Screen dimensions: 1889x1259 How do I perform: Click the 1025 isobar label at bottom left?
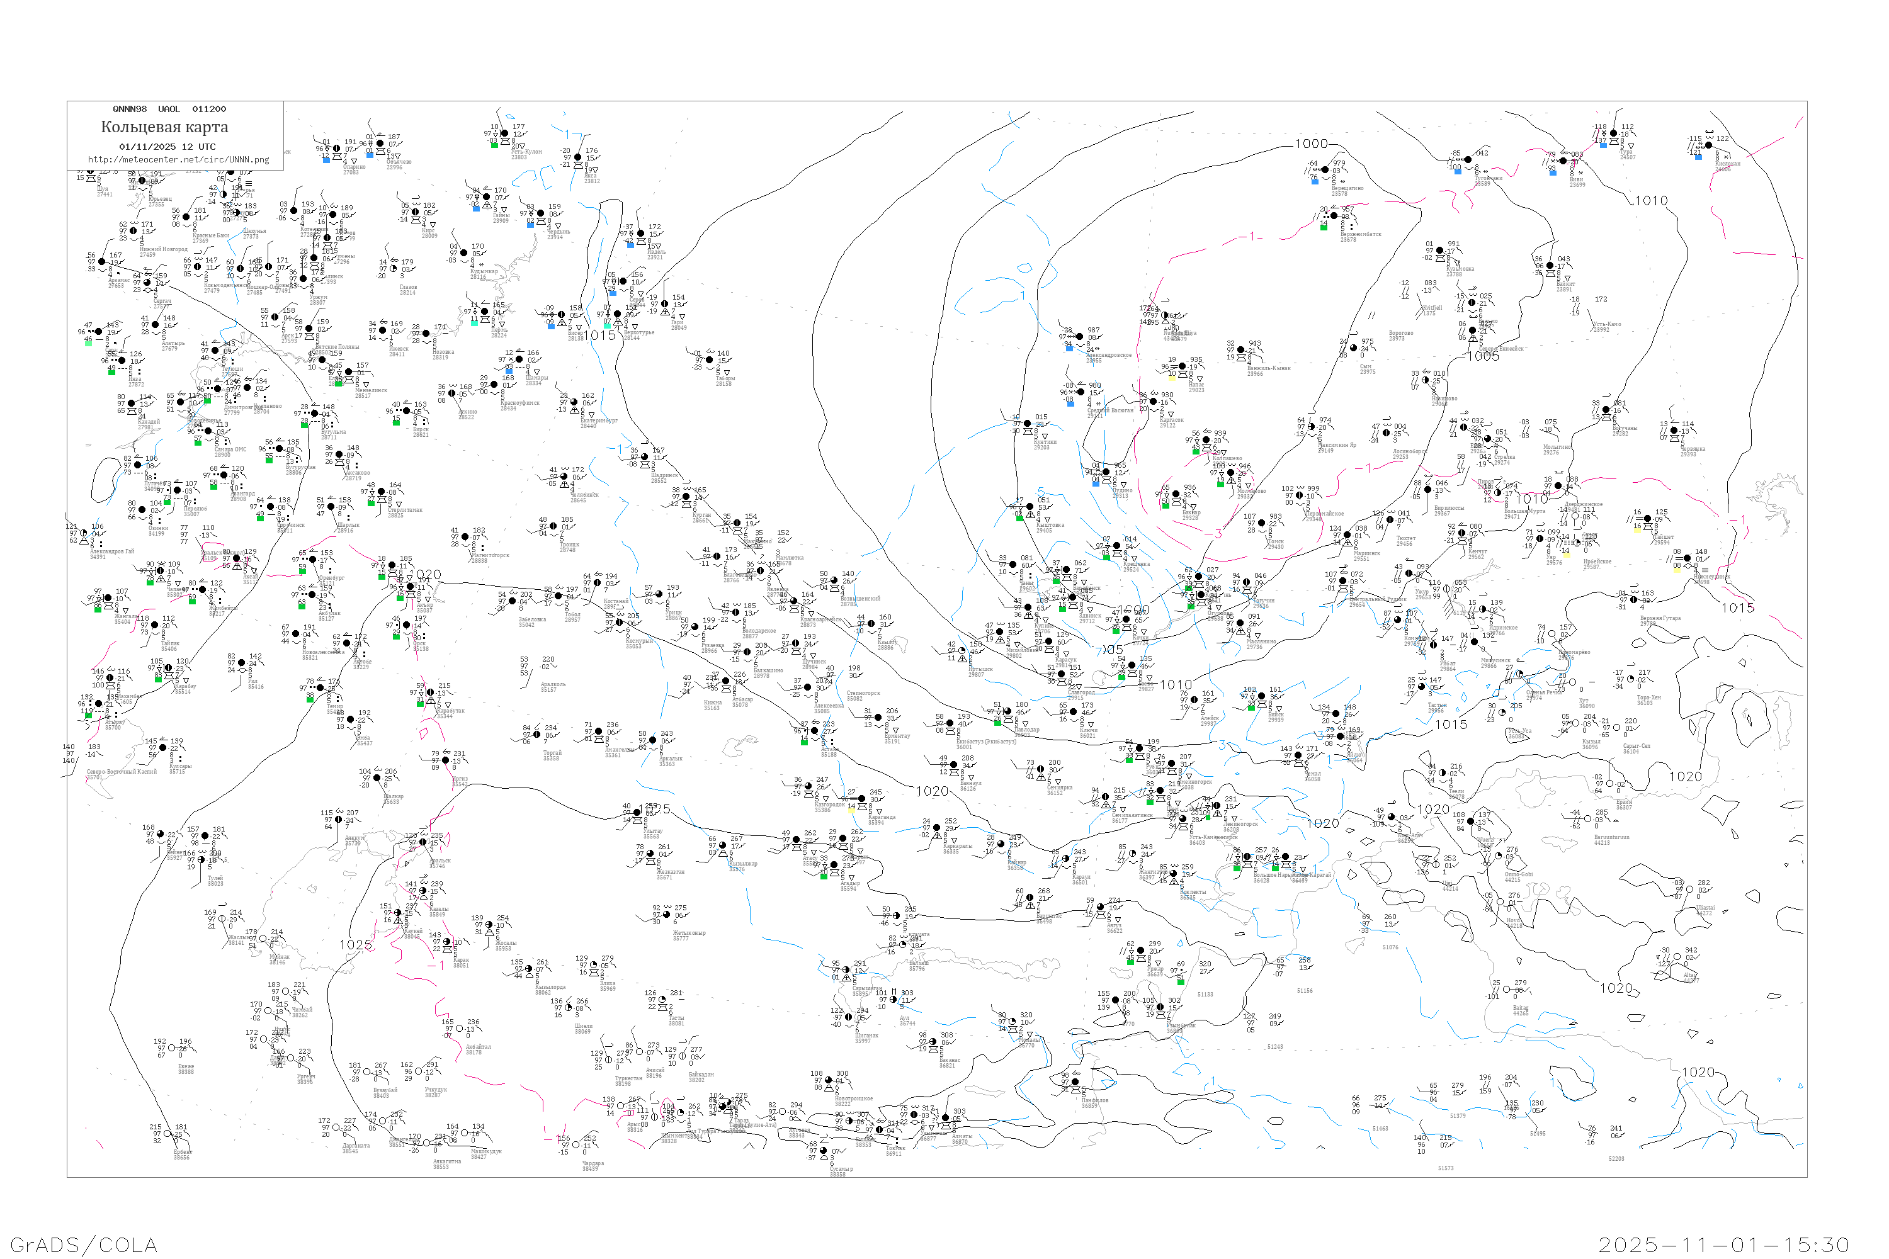click(x=355, y=945)
